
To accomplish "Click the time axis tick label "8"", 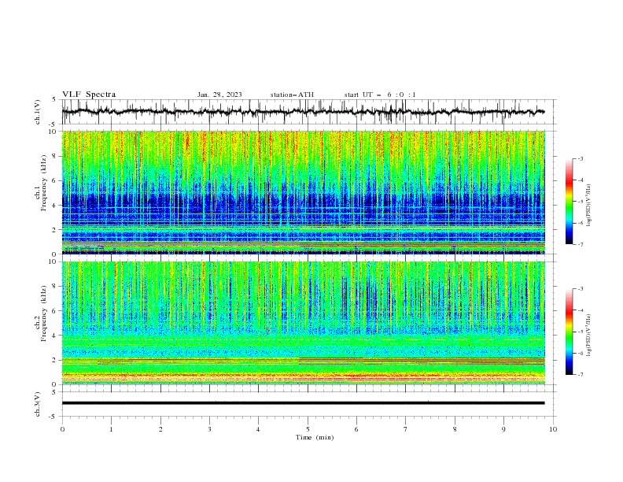I will click(455, 429).
